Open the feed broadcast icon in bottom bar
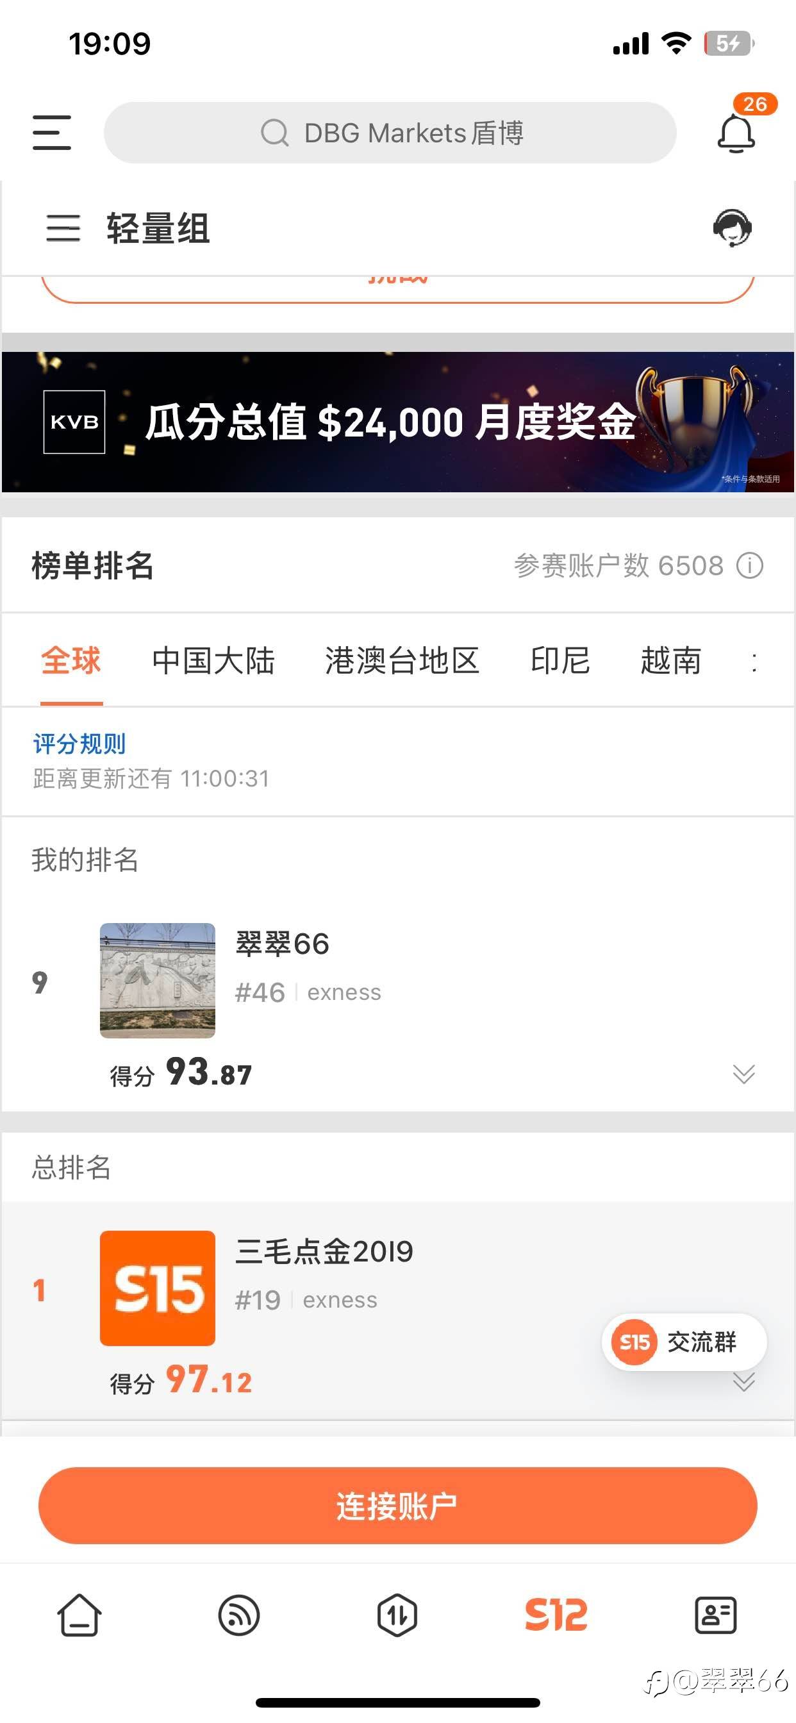The height and width of the screenshot is (1723, 796). point(239,1615)
